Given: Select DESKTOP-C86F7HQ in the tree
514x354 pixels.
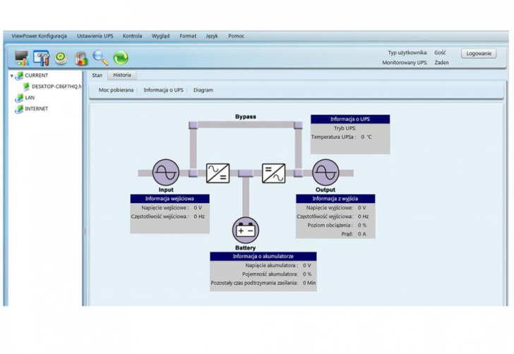Looking at the screenshot, I should pos(56,86).
